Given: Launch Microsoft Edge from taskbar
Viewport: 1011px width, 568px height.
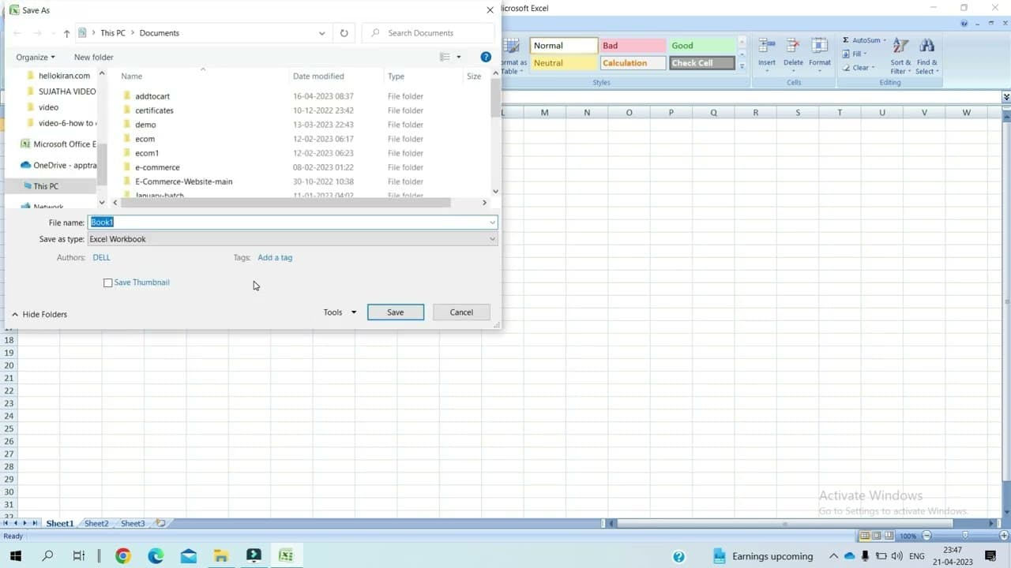Looking at the screenshot, I should click(156, 556).
